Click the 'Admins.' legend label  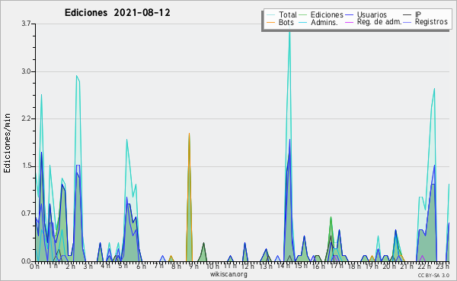[324, 22]
